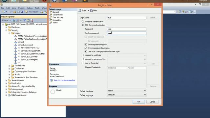Click the icon beside General in Select a page
The image size is (210, 118).
click(x=51, y=12)
